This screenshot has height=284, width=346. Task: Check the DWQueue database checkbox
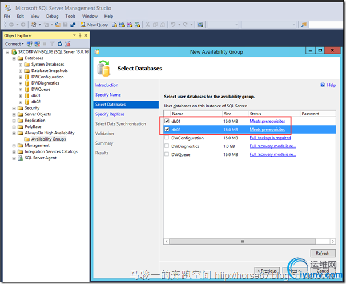click(x=167, y=154)
